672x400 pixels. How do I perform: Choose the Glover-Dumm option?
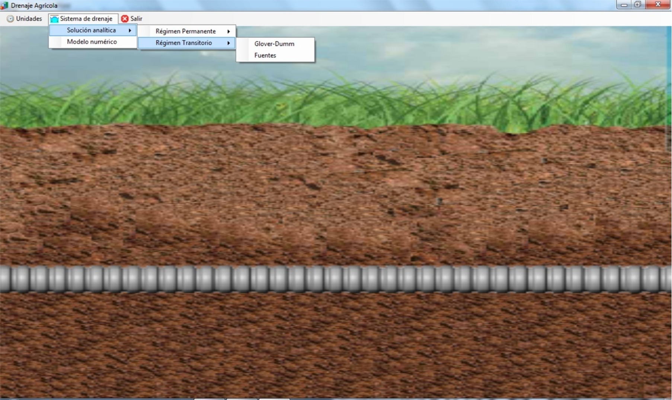coord(274,44)
